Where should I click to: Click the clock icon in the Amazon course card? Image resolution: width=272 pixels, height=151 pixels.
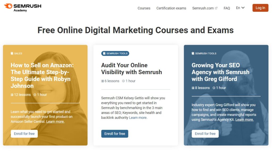tap(35, 95)
